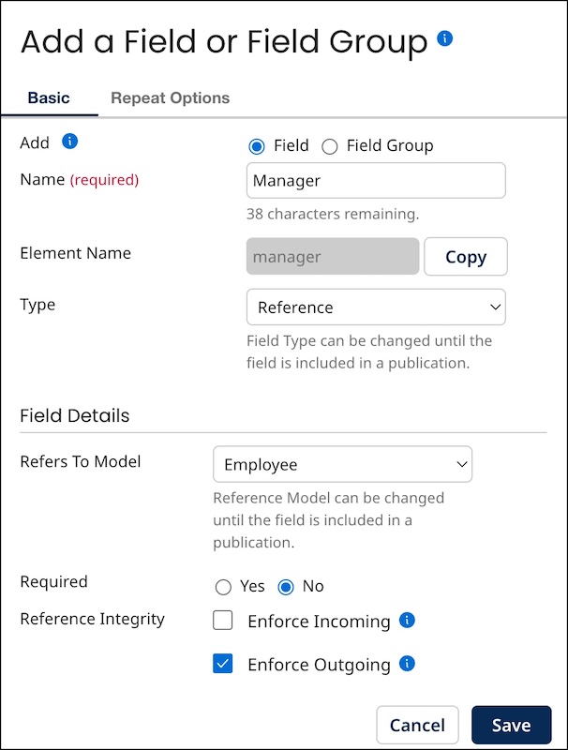
Task: View info for Enforce Outgoing option
Action: click(407, 664)
